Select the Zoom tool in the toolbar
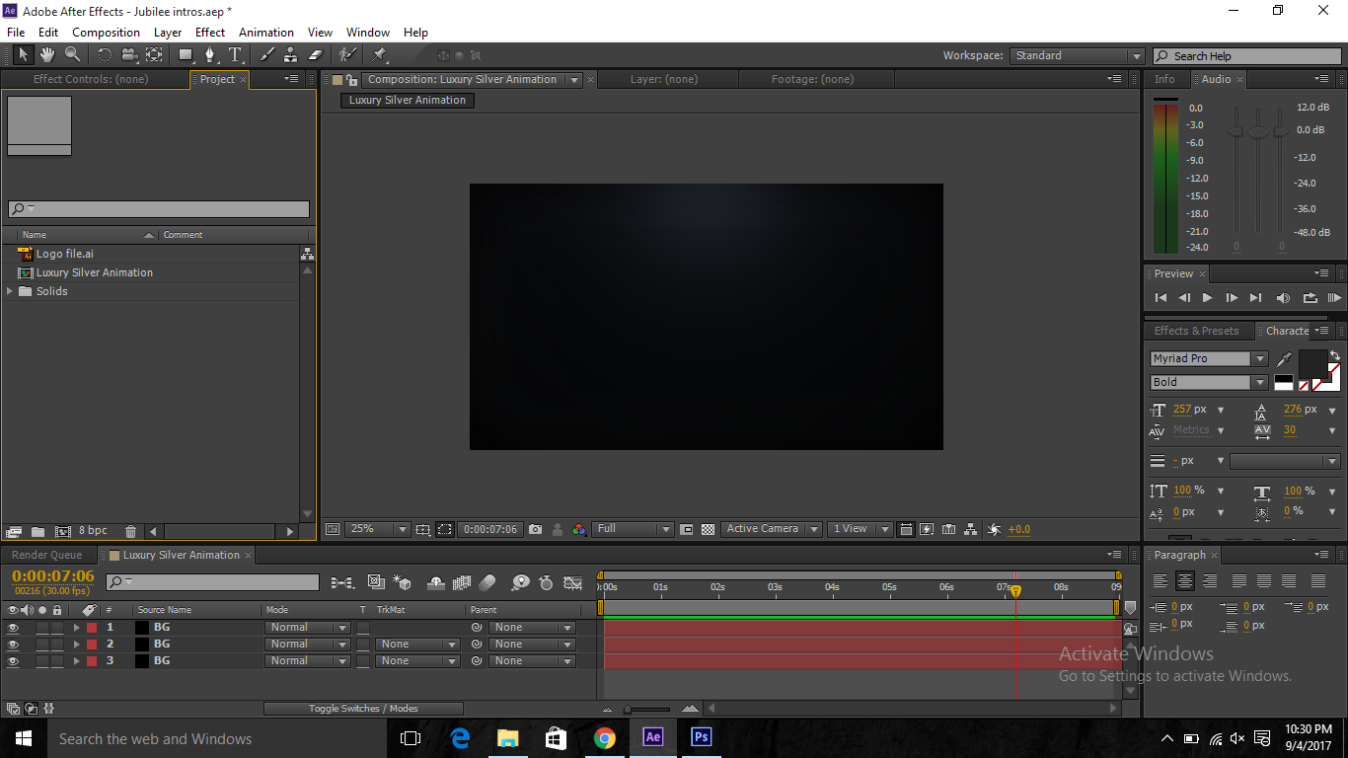Screen dimensions: 1348x758 tap(72, 55)
